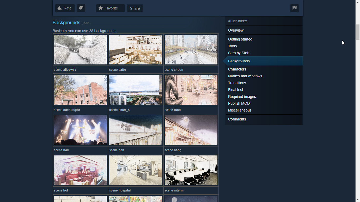Click the scene hall concert thumbnail

tap(80, 130)
